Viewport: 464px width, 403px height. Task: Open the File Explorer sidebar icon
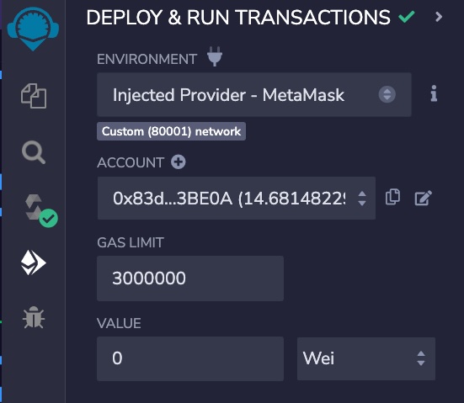pos(34,96)
